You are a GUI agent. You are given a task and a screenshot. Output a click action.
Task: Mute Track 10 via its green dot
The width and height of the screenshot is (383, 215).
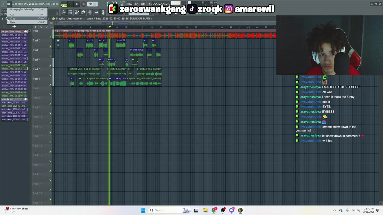tap(50, 123)
